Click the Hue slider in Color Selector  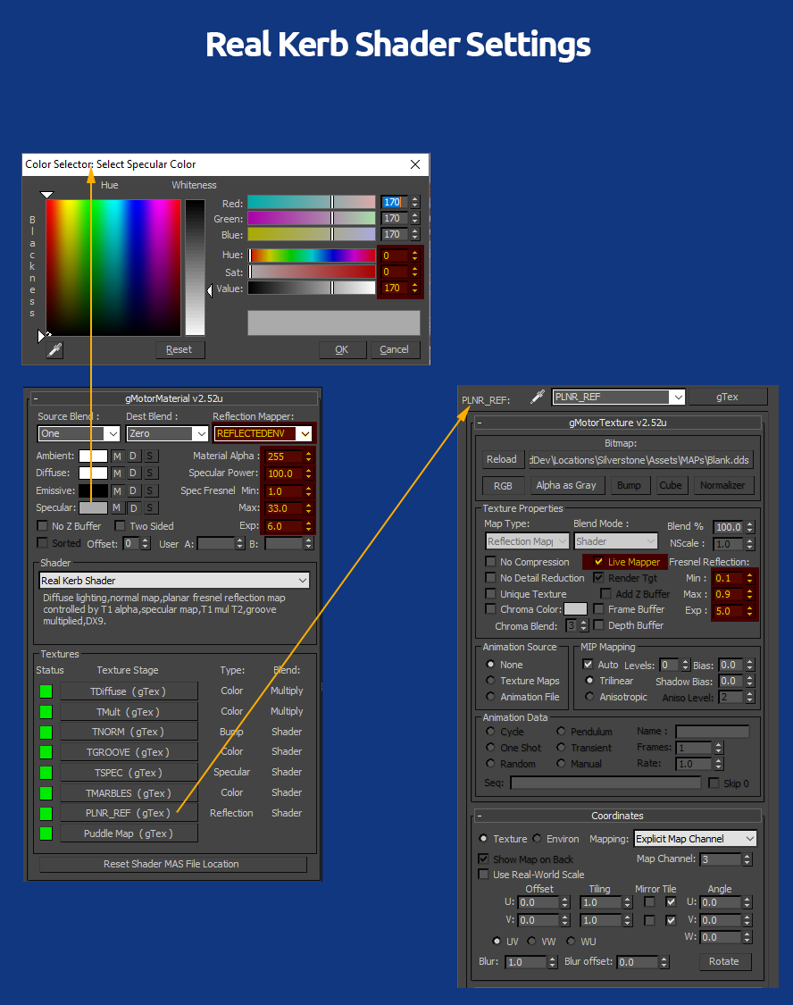(312, 255)
